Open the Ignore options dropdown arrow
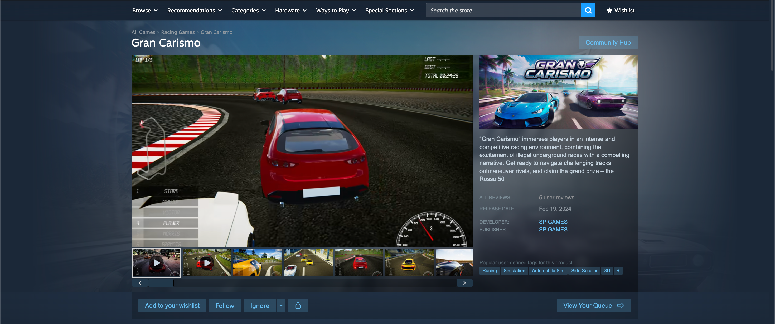The image size is (775, 324). pos(281,305)
